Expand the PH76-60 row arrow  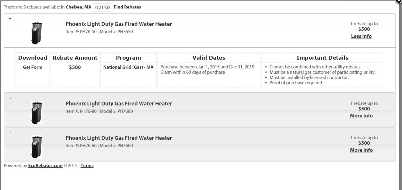tap(10, 133)
